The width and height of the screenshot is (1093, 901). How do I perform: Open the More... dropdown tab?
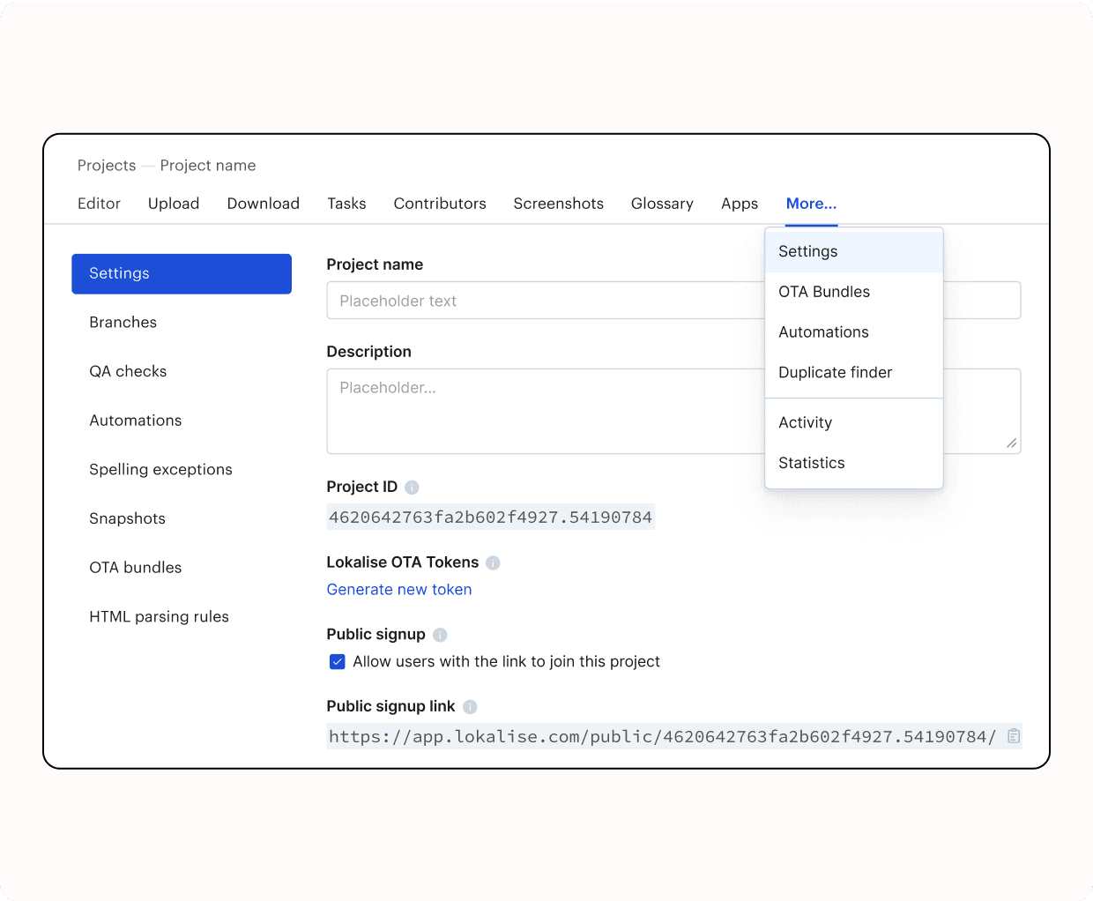coord(811,204)
